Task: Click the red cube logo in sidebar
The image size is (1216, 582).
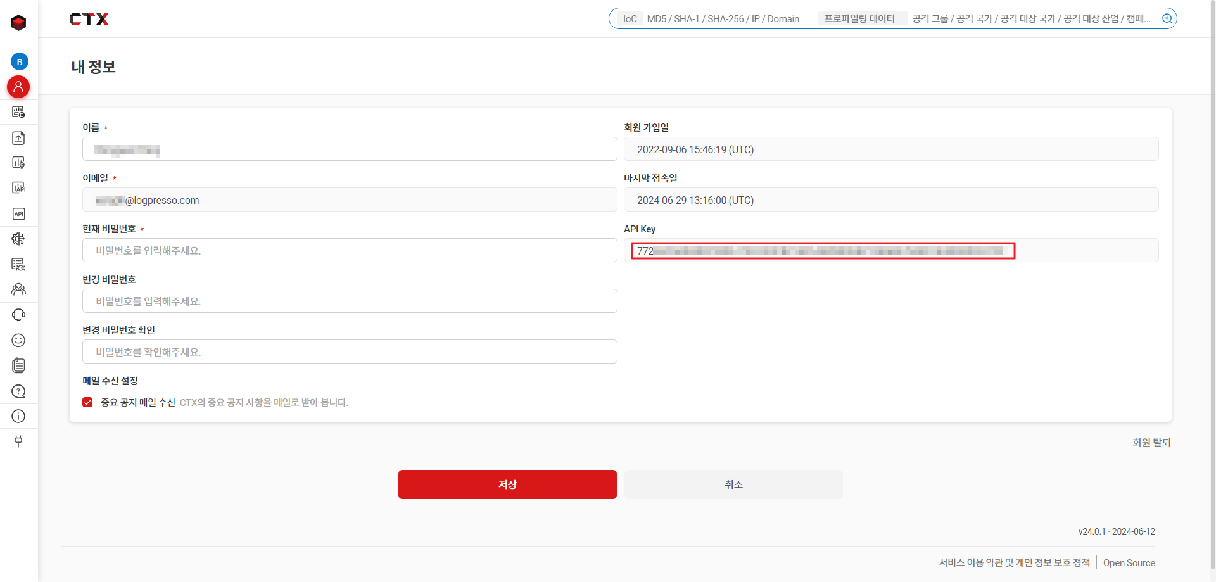Action: coord(18,23)
